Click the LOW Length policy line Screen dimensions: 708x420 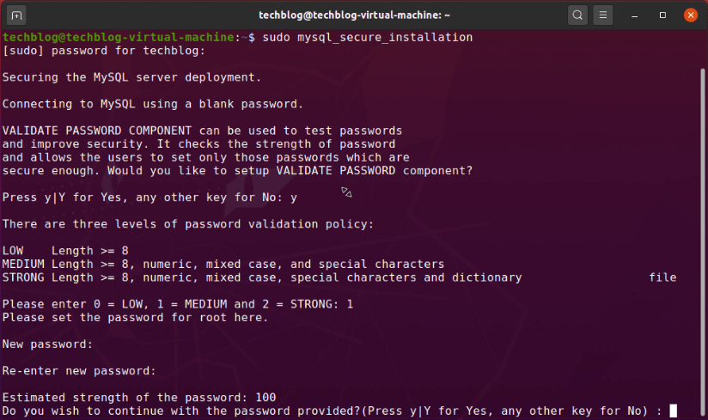(x=65, y=251)
